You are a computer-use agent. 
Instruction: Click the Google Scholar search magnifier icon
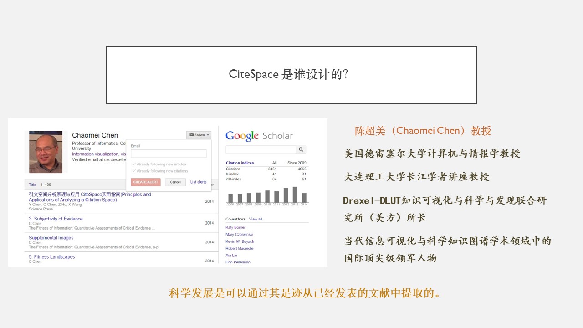pyautogui.click(x=301, y=149)
